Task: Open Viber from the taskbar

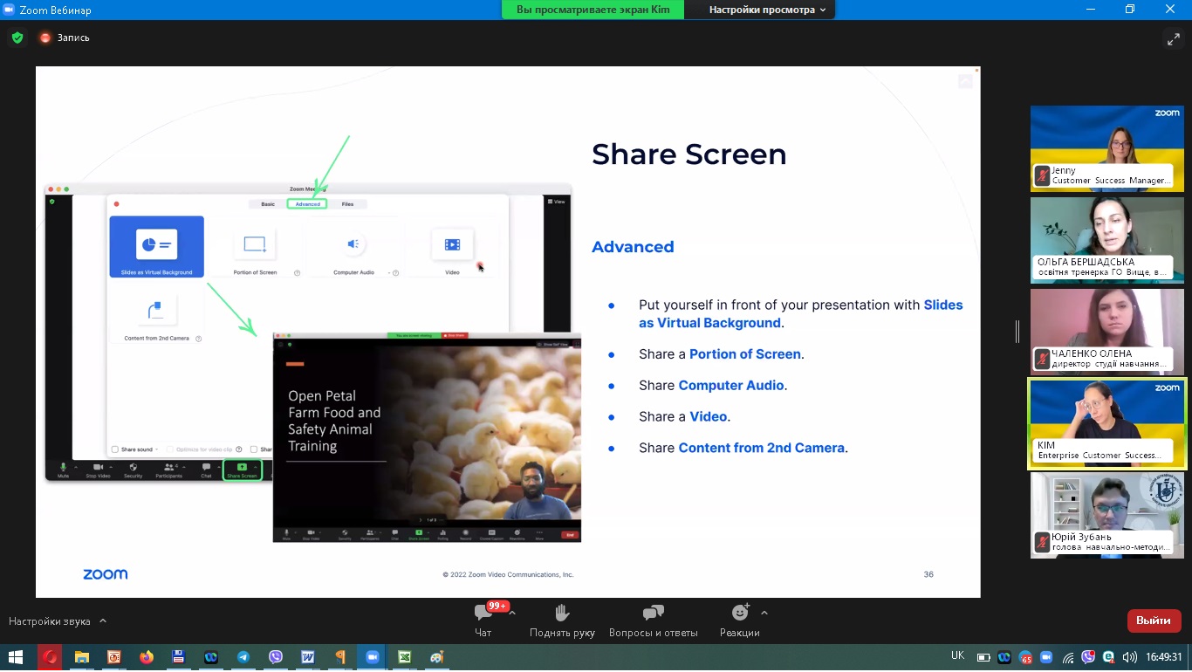Action: 276,657
